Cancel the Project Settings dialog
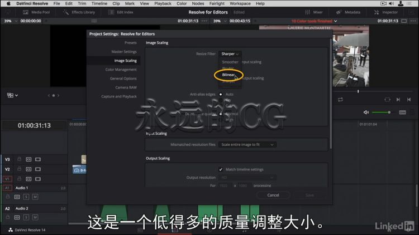Image resolution: width=419 pixels, height=235 pixels. point(273,195)
